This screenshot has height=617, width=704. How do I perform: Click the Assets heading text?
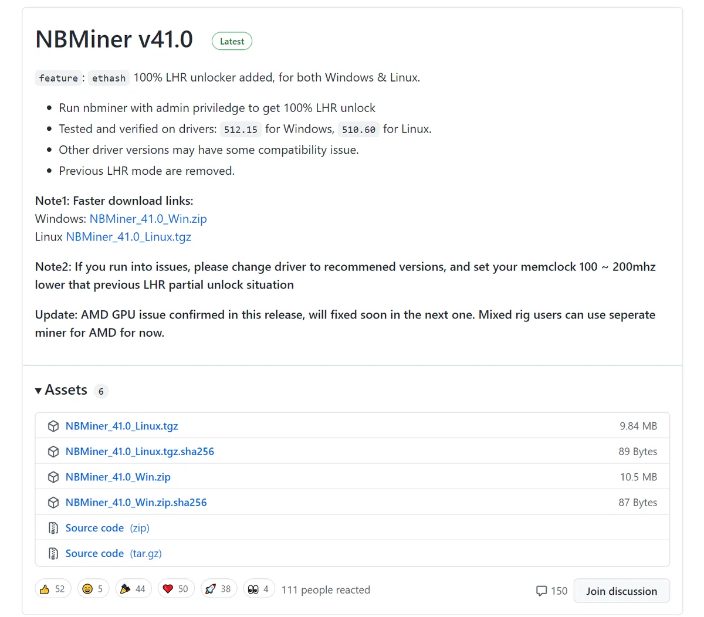point(66,390)
